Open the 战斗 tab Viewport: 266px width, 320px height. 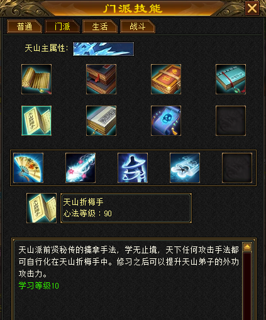138,26
